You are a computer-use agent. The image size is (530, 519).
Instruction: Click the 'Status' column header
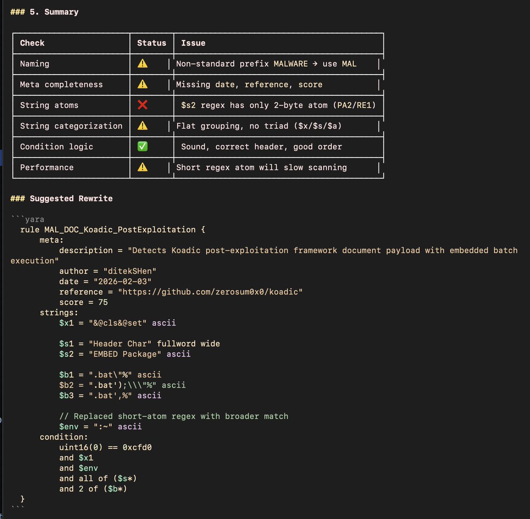(x=151, y=43)
